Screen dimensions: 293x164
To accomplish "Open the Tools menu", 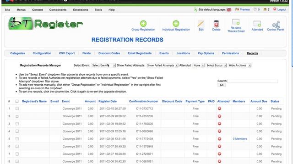I will 98,10.
